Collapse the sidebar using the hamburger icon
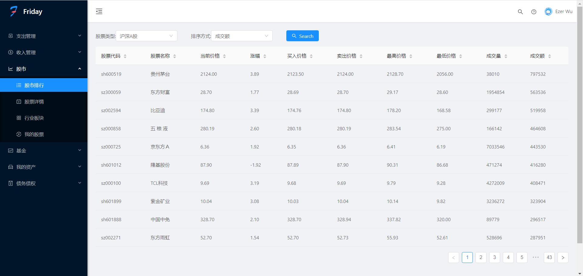 pyautogui.click(x=99, y=11)
